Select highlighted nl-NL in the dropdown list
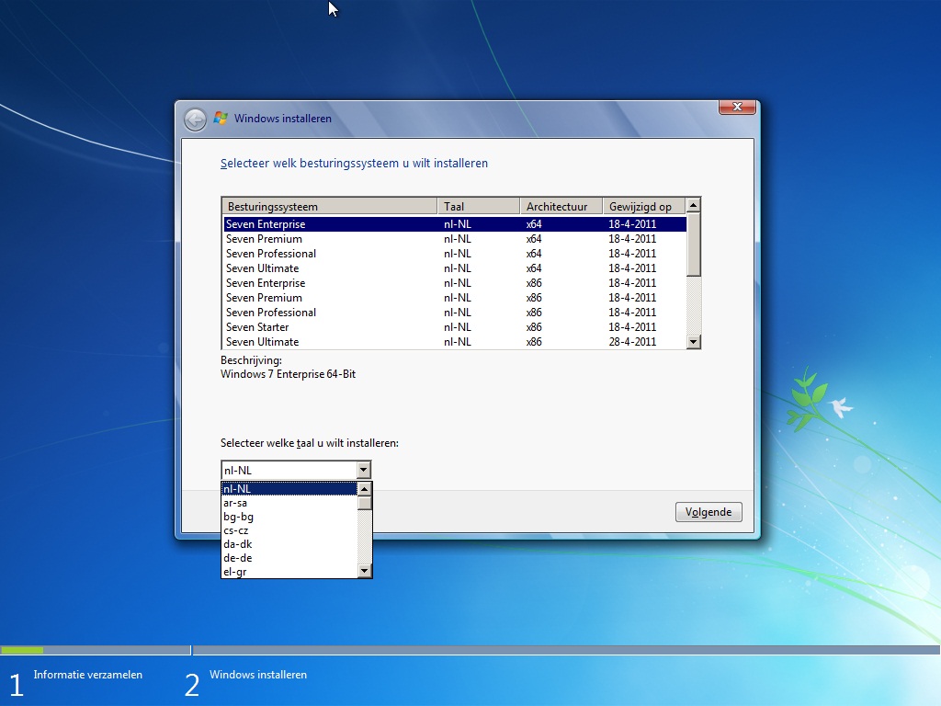 click(289, 489)
